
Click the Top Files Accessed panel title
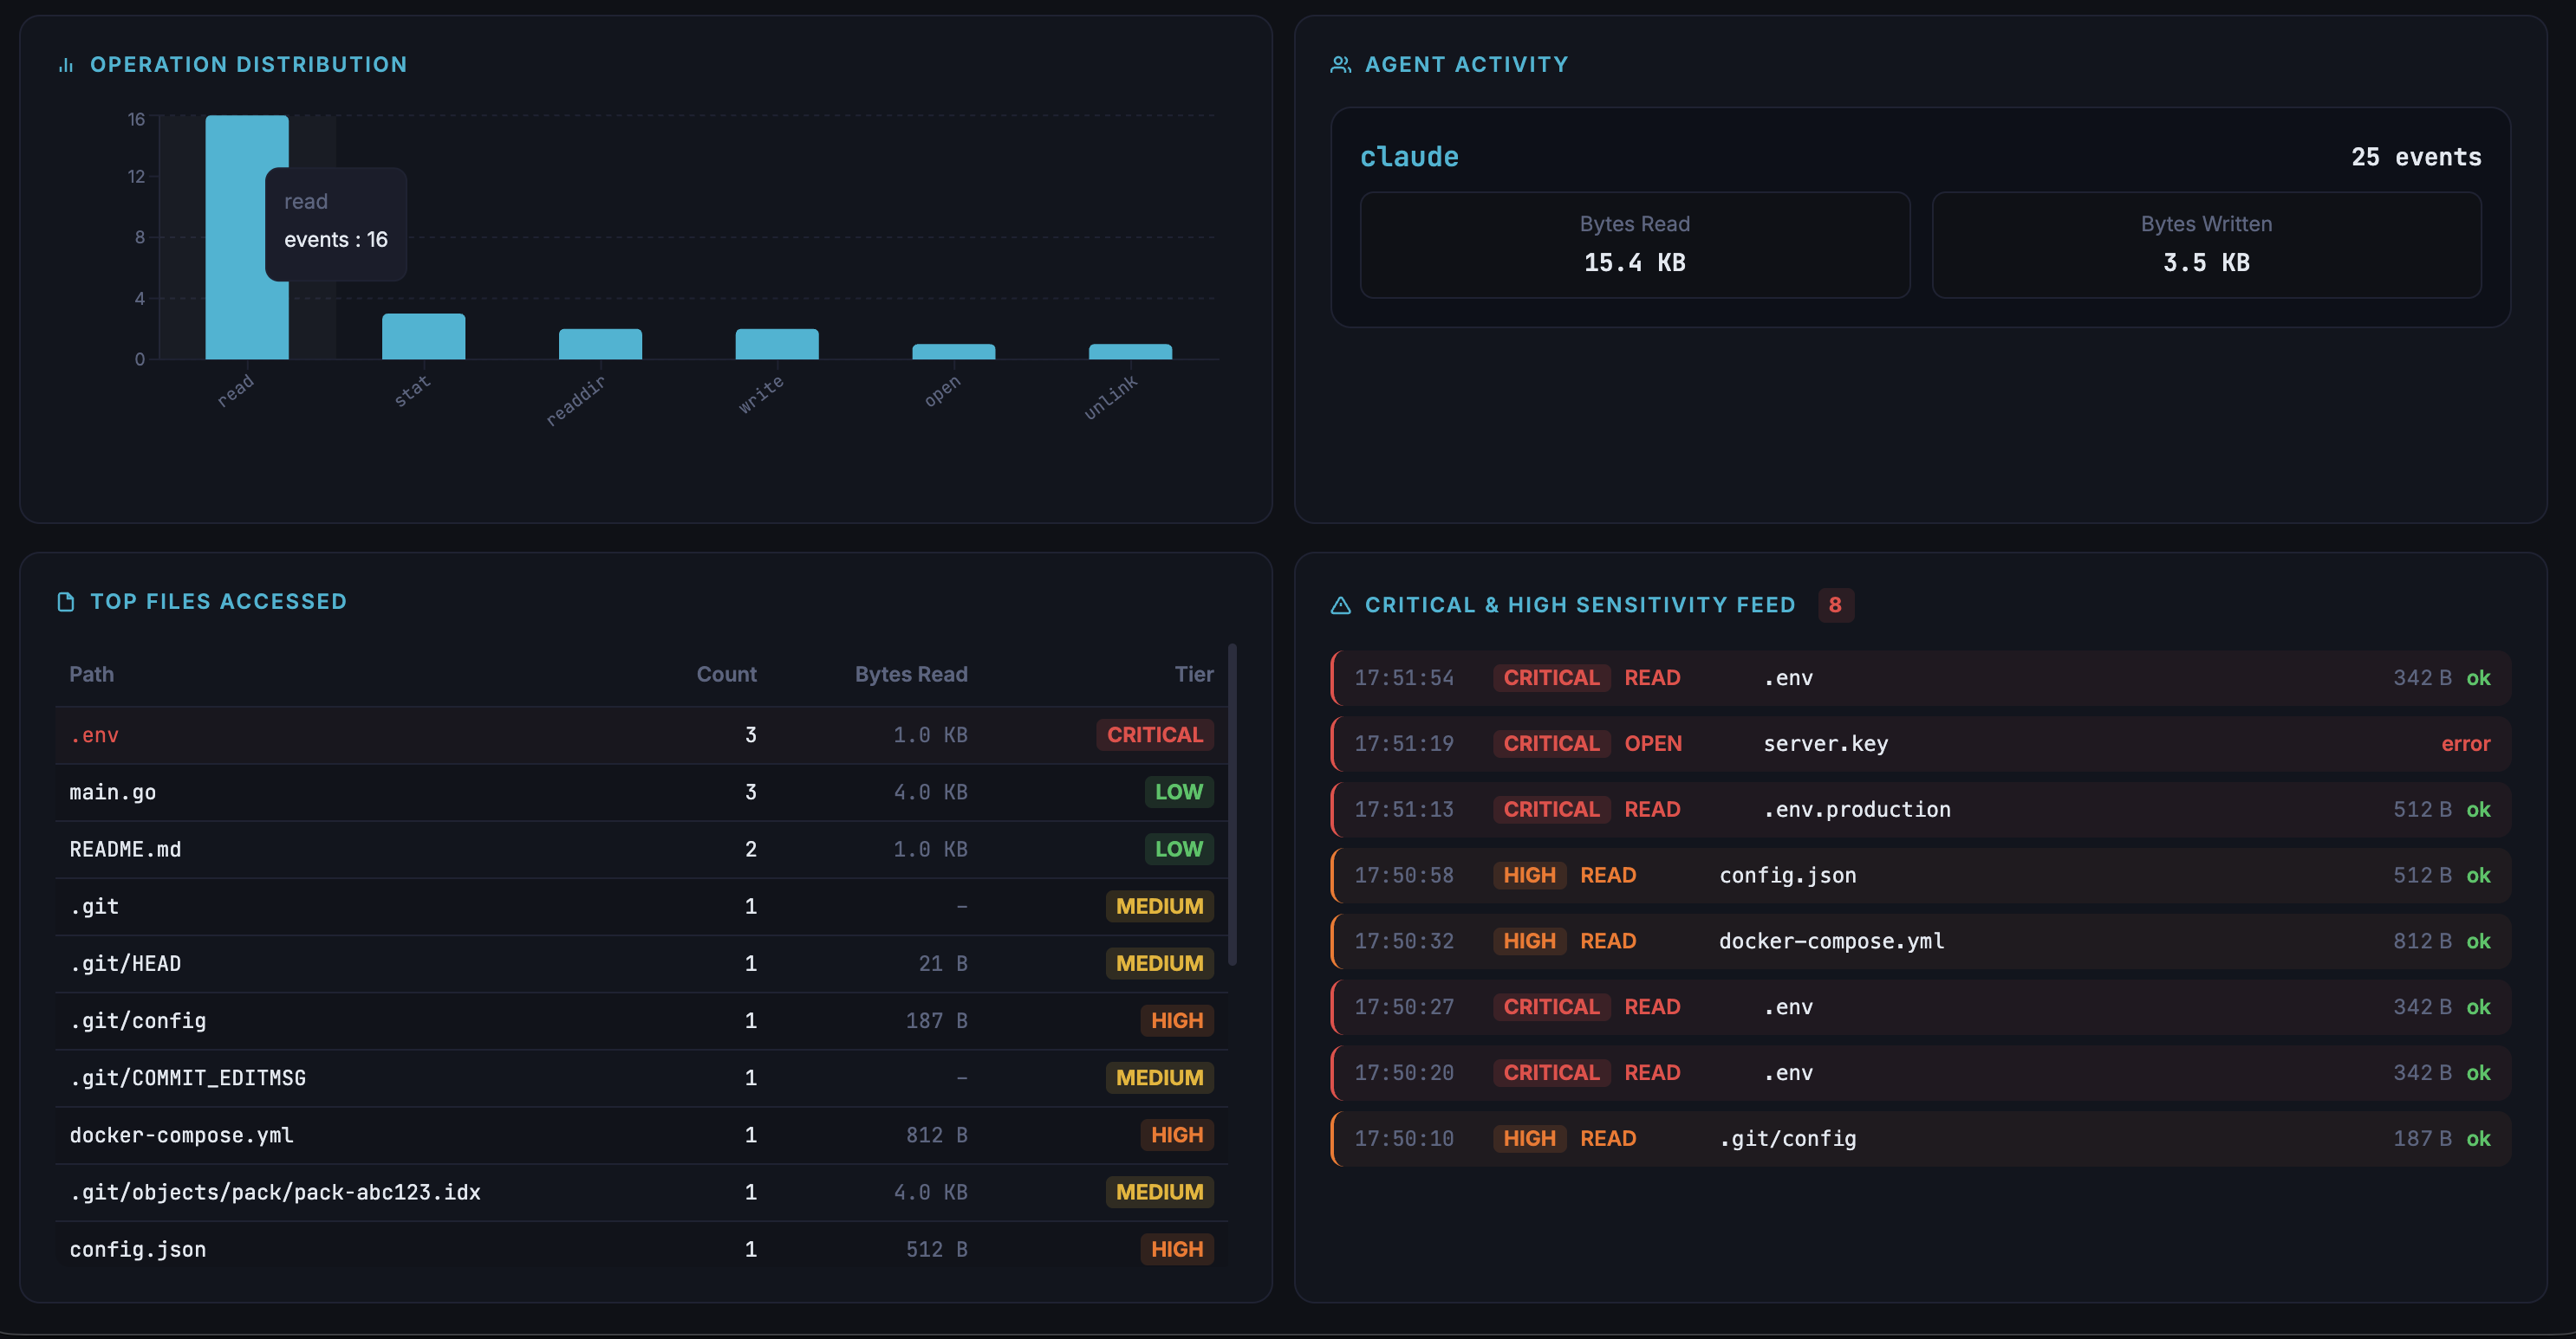point(218,602)
